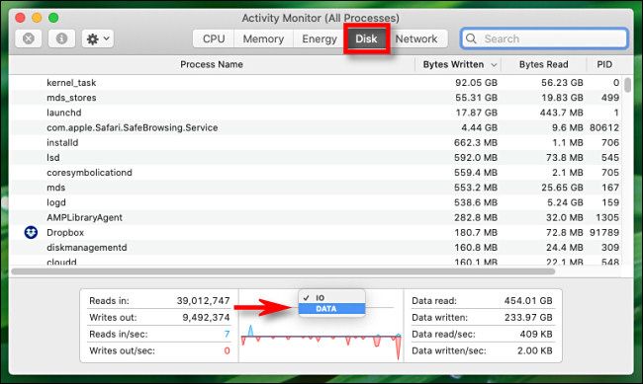Click Data read/sec value 409 KB
The width and height of the screenshot is (643, 384).
(x=536, y=335)
